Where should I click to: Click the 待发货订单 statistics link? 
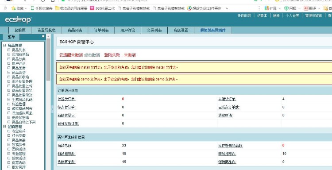(x=66, y=99)
